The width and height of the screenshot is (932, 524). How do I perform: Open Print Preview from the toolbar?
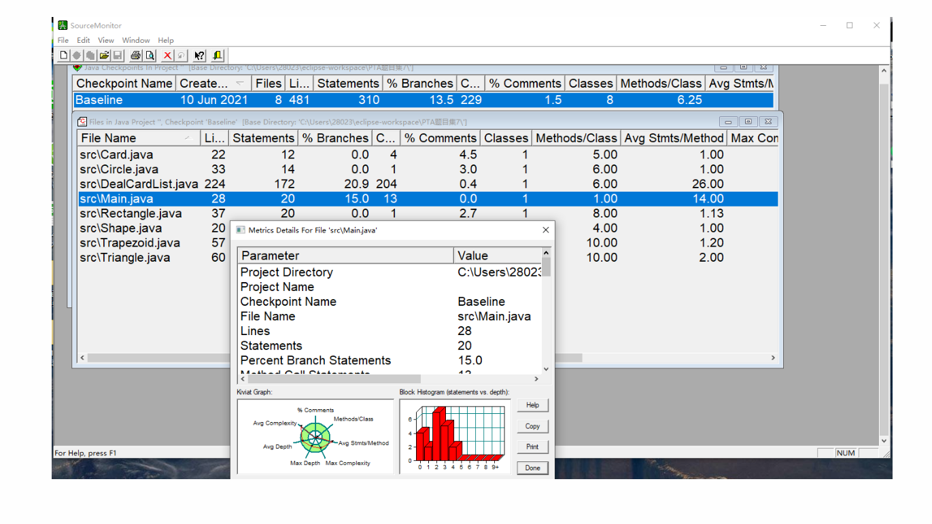tap(150, 55)
